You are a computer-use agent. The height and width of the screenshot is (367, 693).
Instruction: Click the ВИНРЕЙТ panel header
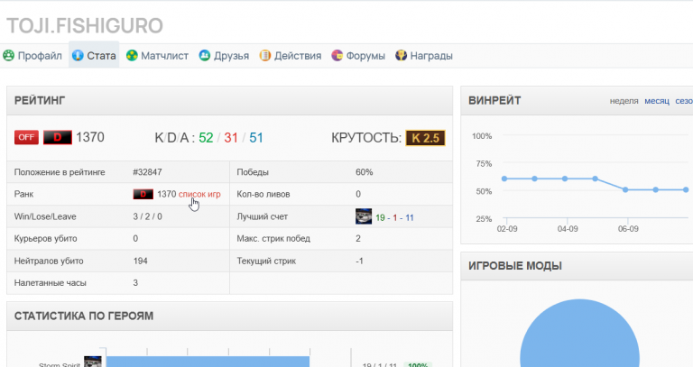tap(577, 101)
